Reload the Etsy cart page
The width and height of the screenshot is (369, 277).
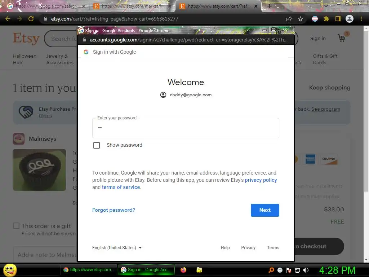point(31,19)
